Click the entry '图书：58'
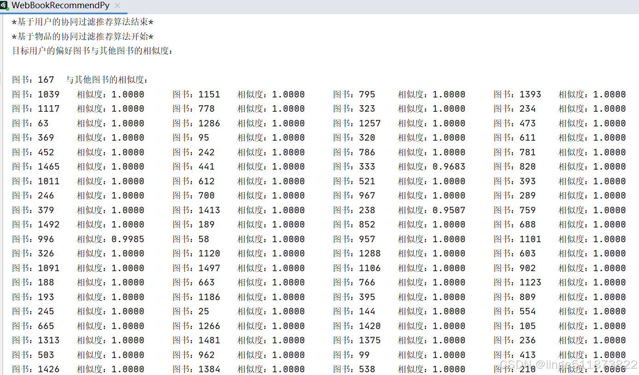Viewport: 639px width, 375px height. point(191,239)
